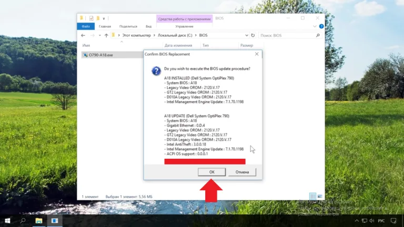Click BIOS updater app in taskbar
Screen dimensions: 404x227
click(x=55, y=221)
